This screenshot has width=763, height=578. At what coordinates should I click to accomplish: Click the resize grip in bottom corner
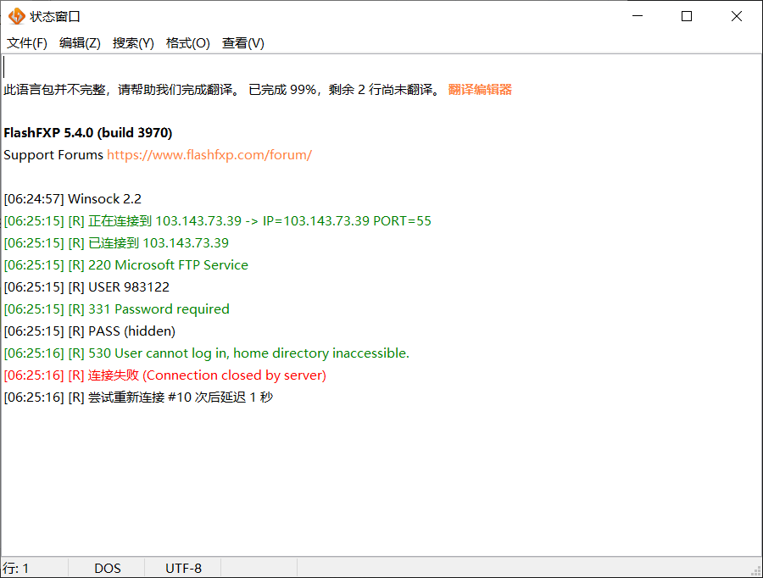[756, 571]
